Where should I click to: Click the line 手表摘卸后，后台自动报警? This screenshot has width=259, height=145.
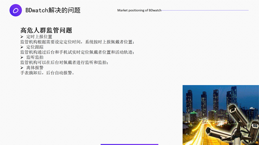pos(47,73)
